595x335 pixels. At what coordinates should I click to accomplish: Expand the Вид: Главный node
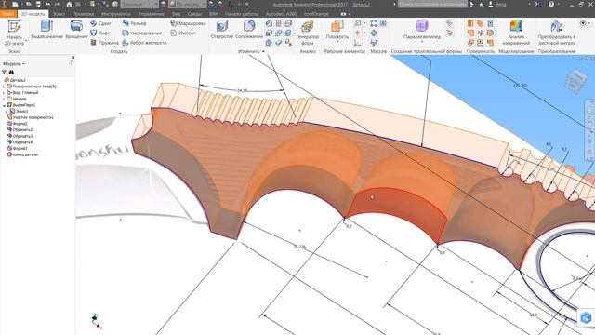pos(4,93)
